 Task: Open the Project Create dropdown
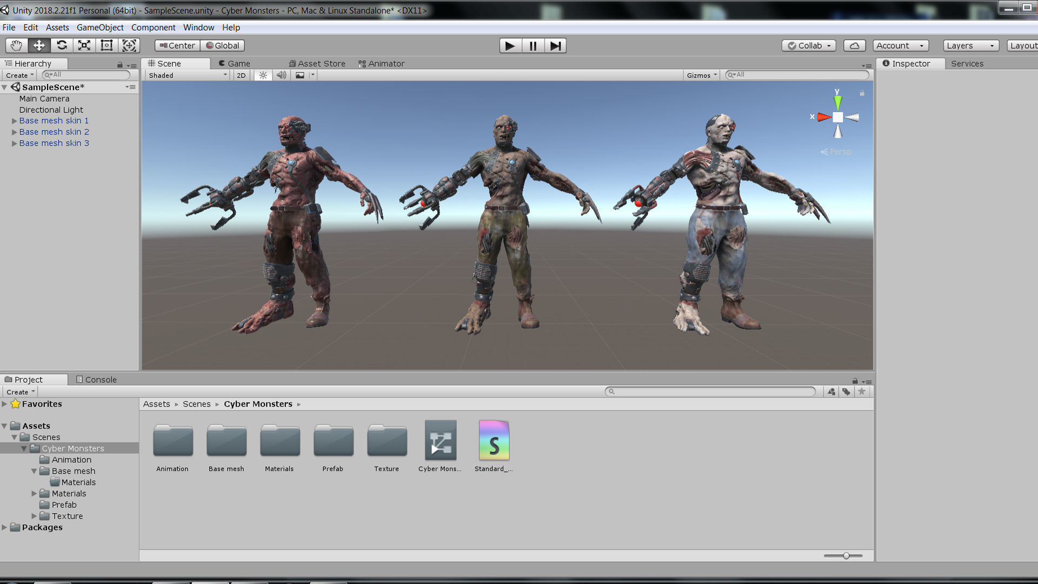point(21,392)
